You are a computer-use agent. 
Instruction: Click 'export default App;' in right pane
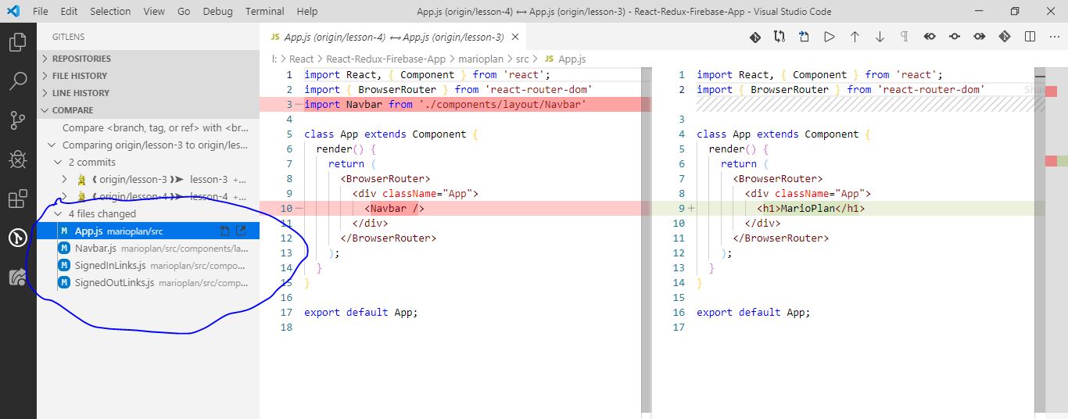(753, 312)
